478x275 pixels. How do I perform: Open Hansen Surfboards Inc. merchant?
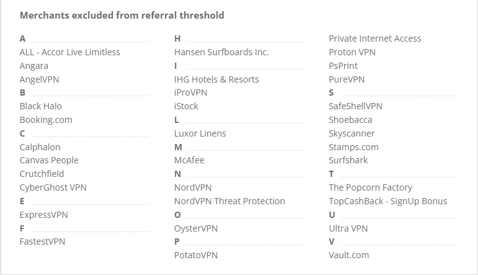pos(221,52)
